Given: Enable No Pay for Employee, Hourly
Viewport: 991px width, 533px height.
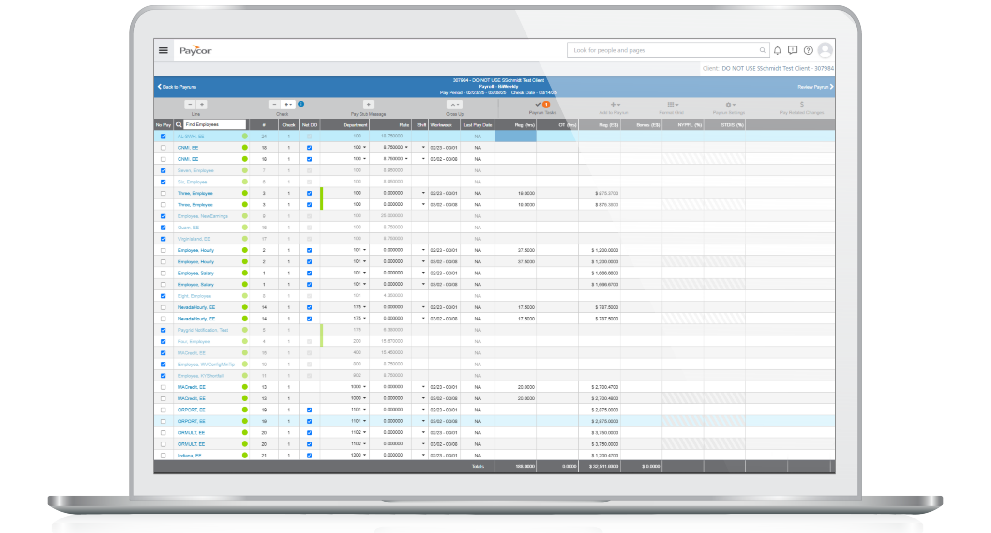Looking at the screenshot, I should 163,250.
